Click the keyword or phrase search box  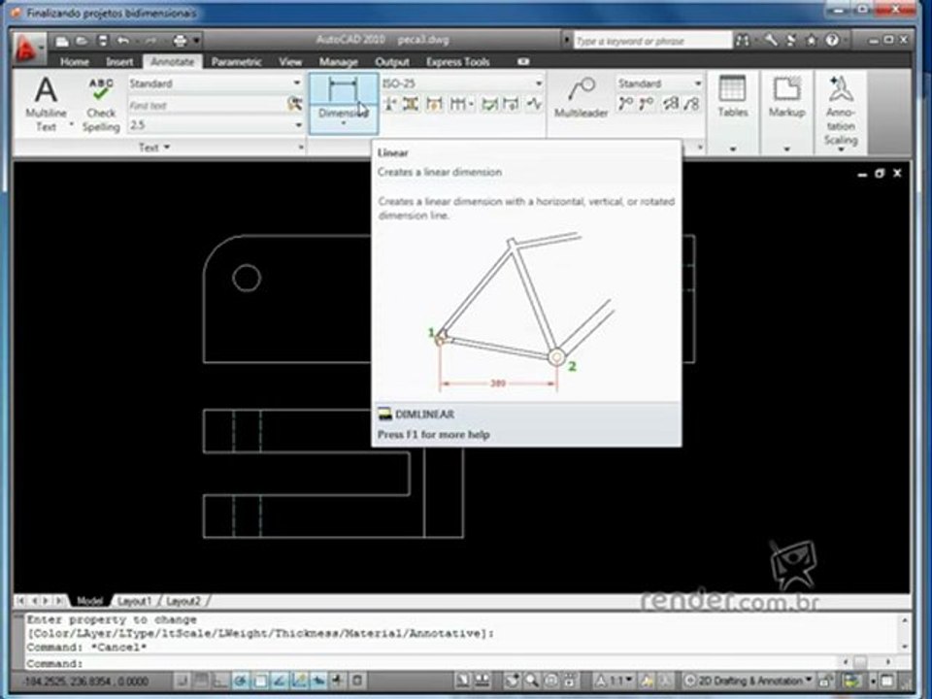point(652,41)
